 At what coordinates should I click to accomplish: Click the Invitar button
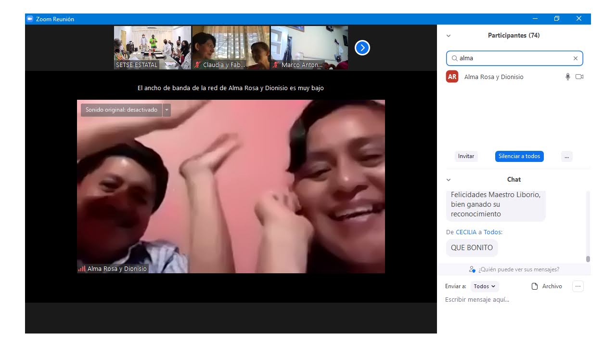(x=466, y=156)
